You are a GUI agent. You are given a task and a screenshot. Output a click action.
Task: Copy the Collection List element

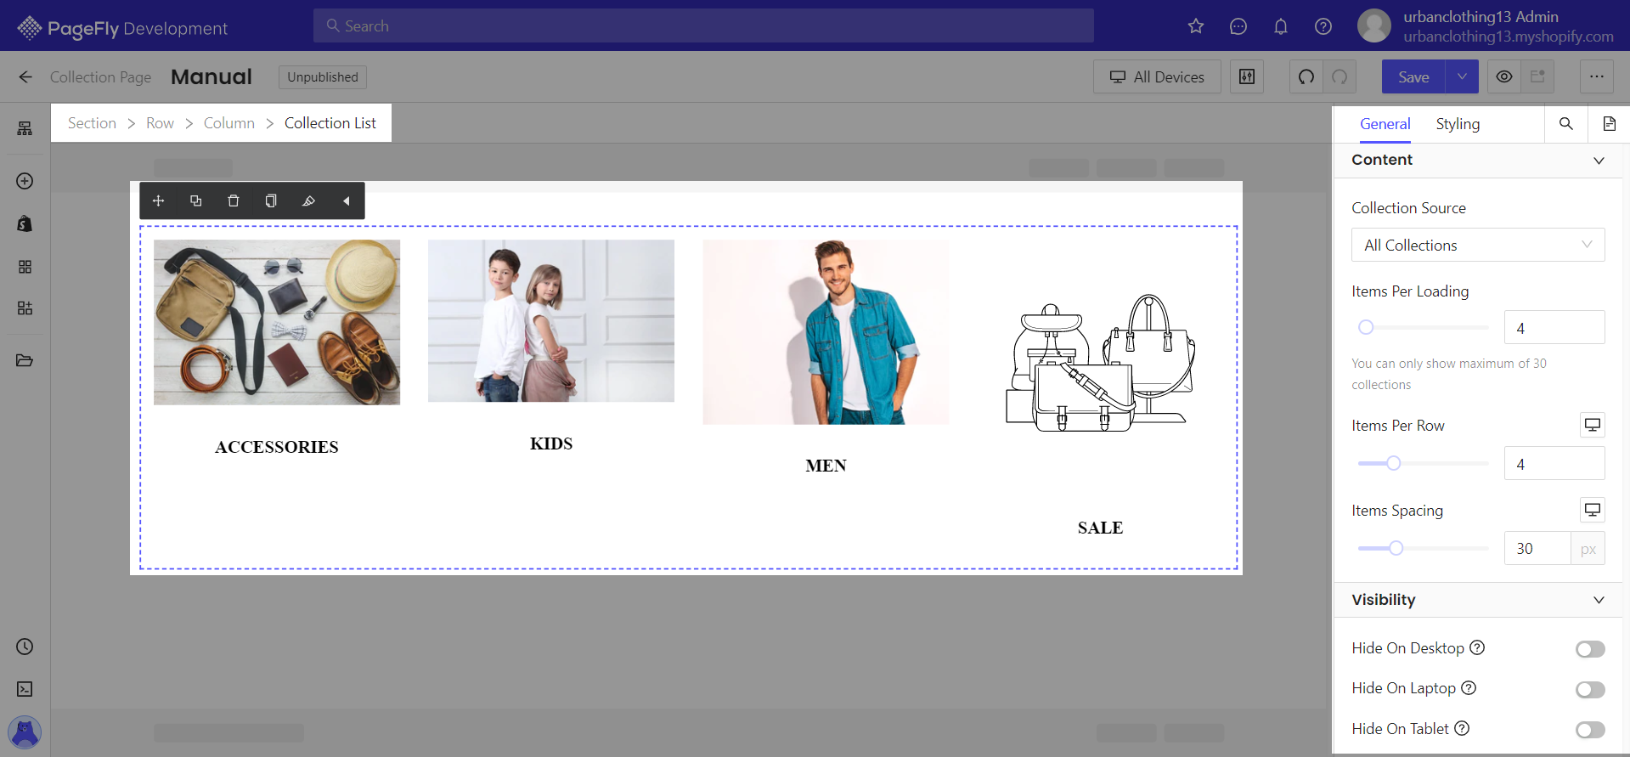click(271, 201)
